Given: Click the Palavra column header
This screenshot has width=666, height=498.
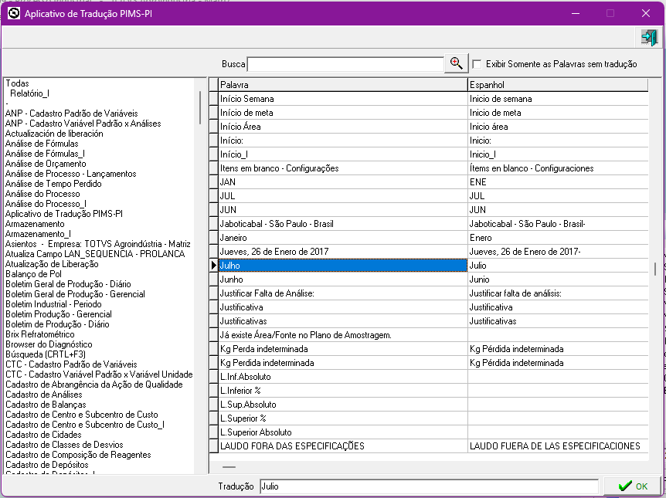Looking at the screenshot, I should point(343,85).
